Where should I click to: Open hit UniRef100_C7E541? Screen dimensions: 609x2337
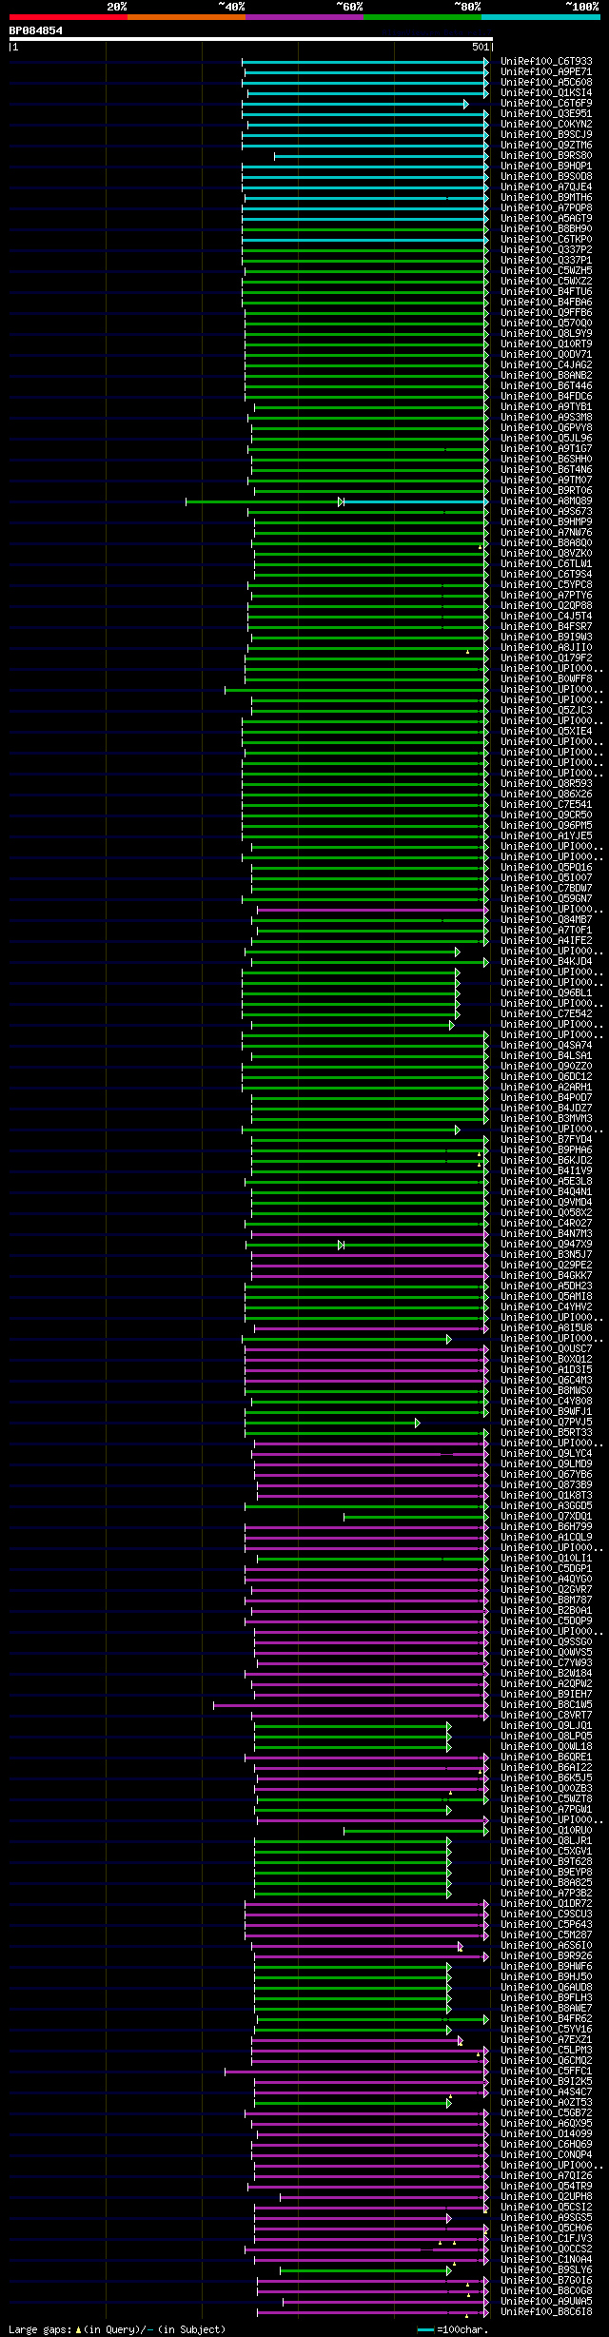[x=546, y=805]
